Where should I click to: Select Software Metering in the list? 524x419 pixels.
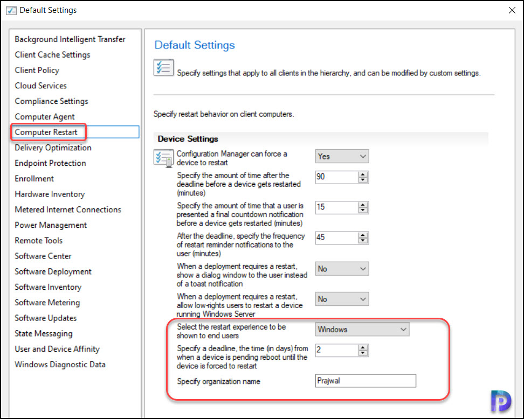point(47,303)
